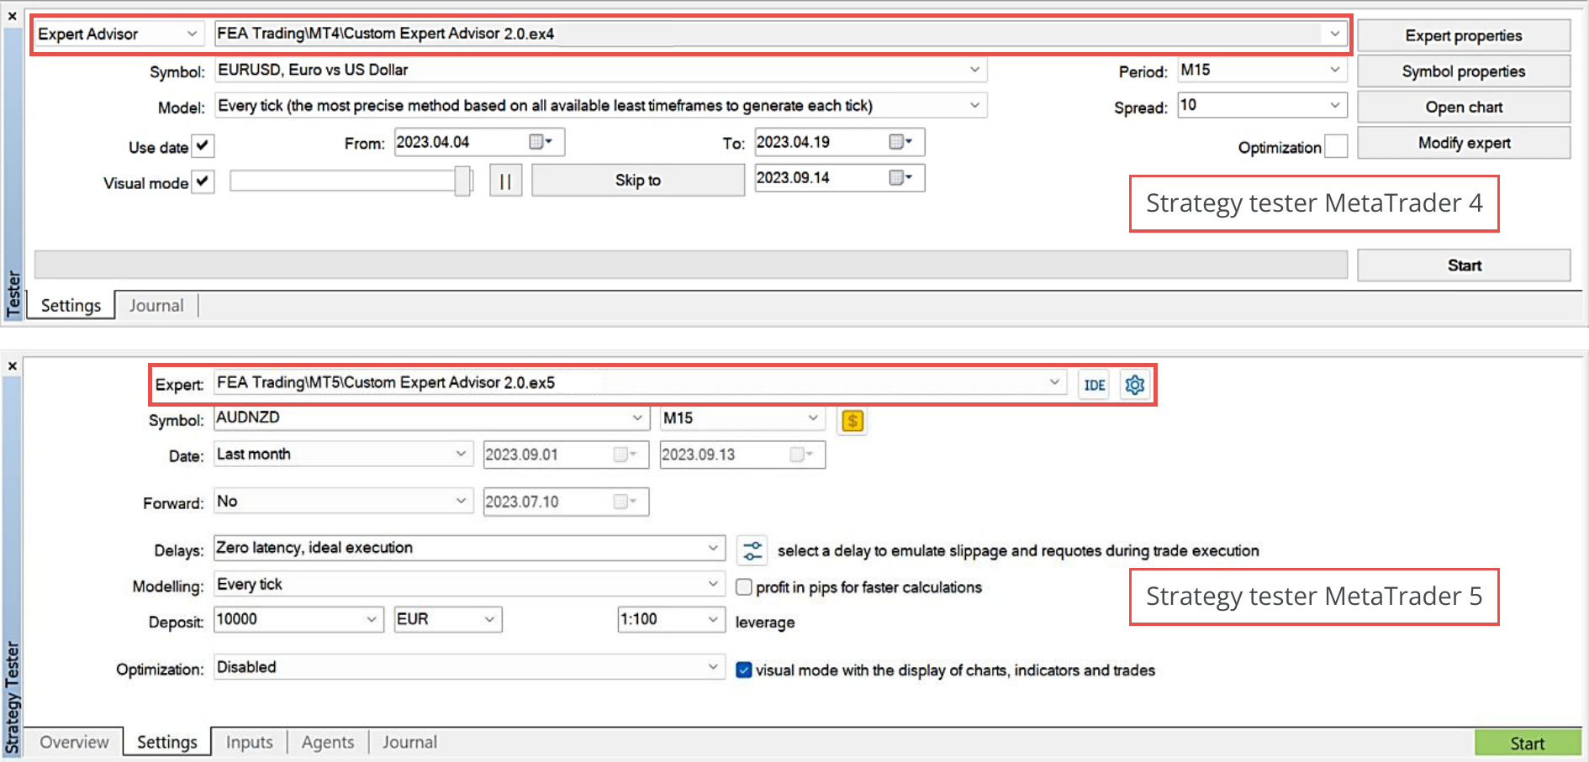Toggle the Visual mode checkbox in MT4

point(203,181)
